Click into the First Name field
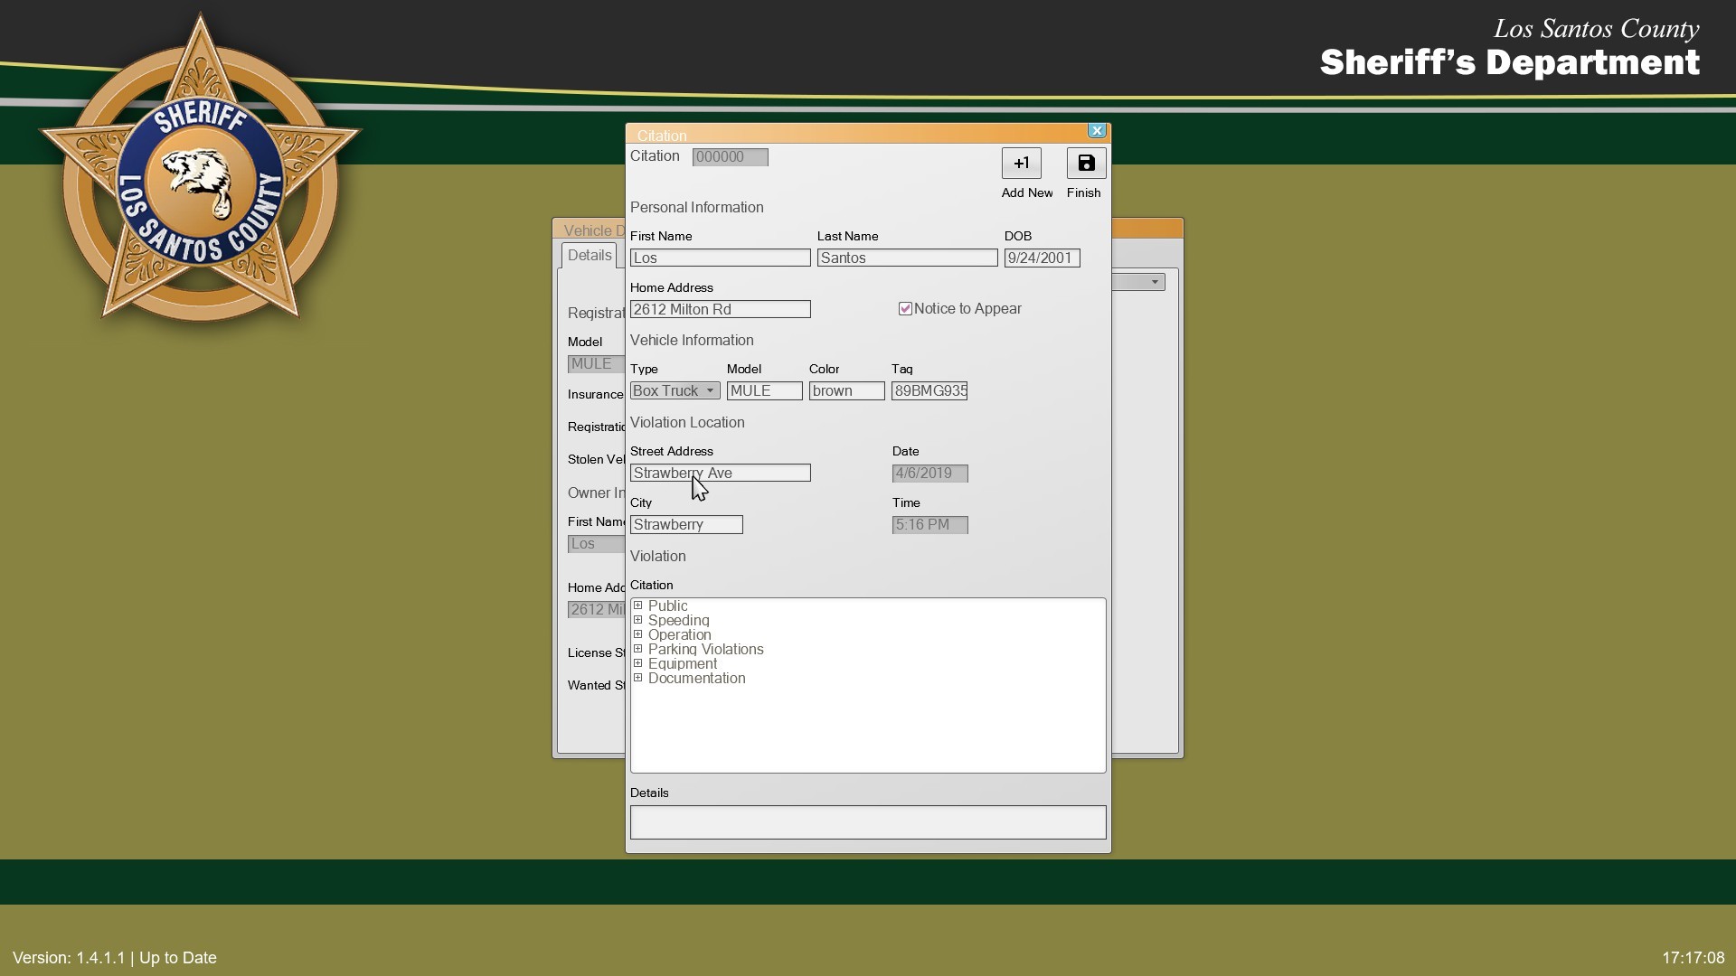The width and height of the screenshot is (1736, 976). 720,258
